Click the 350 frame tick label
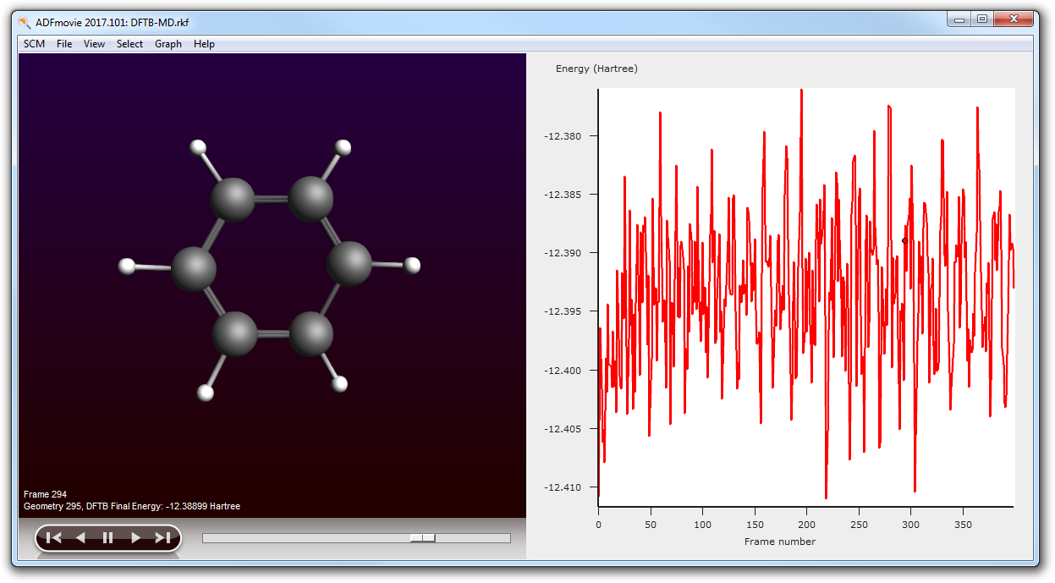The image size is (1055, 583). click(x=964, y=525)
